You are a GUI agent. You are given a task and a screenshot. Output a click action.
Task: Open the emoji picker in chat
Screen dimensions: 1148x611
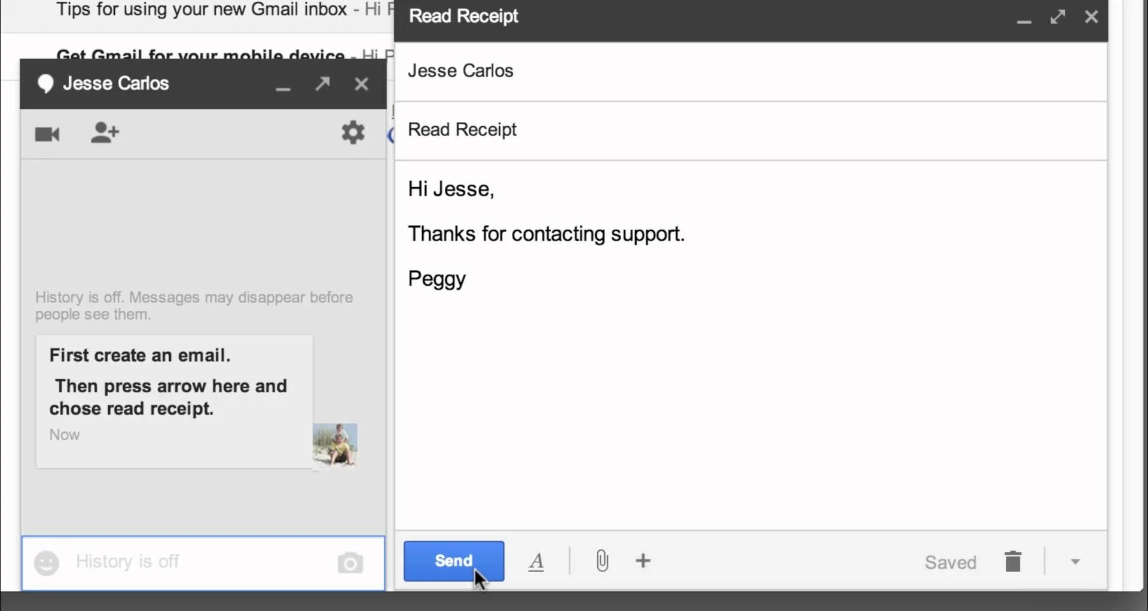tap(47, 563)
